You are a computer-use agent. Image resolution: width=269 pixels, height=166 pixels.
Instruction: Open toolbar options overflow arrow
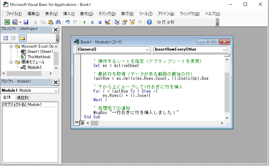[217, 22]
